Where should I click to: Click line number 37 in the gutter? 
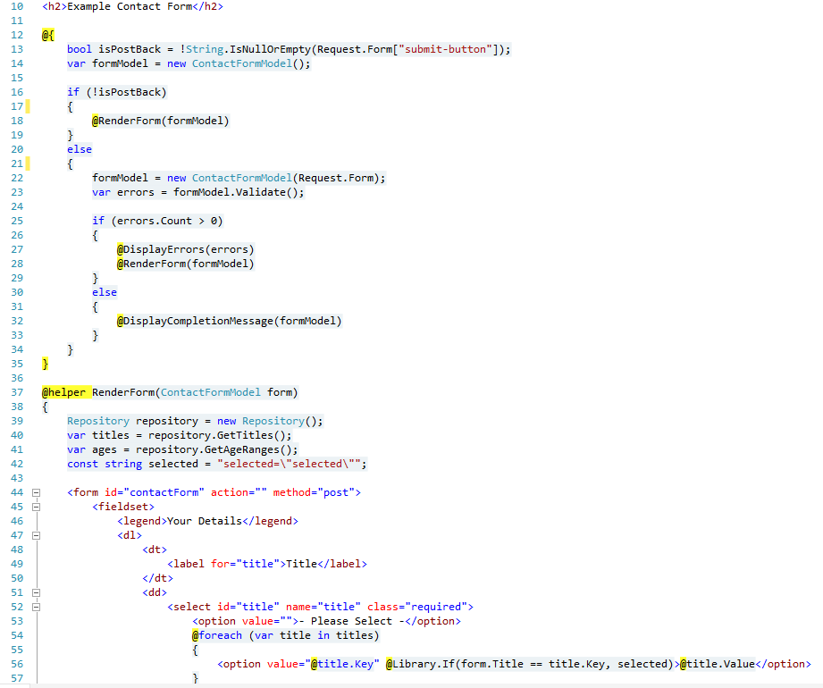coord(17,392)
